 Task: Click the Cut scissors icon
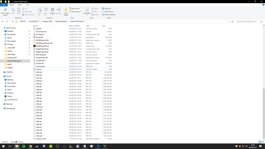(x=23, y=8)
